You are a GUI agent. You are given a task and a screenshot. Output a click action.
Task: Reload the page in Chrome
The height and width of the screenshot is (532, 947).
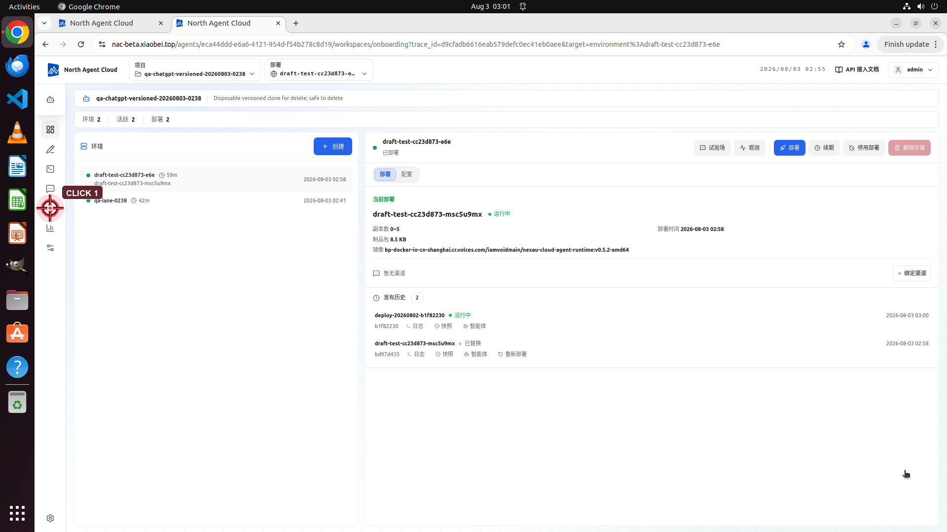tap(81, 44)
